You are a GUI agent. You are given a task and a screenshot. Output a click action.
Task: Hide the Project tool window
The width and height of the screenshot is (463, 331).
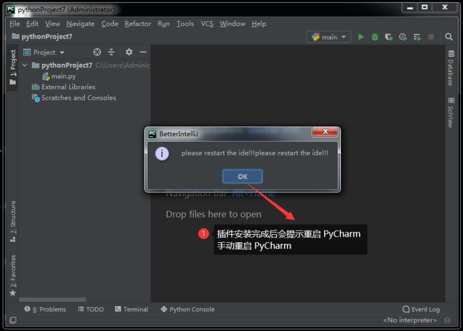[x=143, y=52]
